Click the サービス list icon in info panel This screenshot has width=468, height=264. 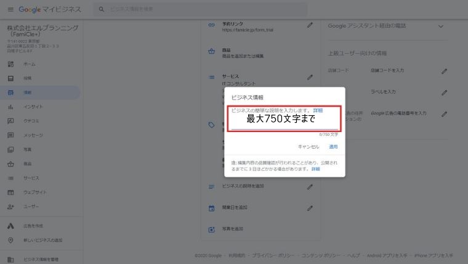tap(211, 78)
